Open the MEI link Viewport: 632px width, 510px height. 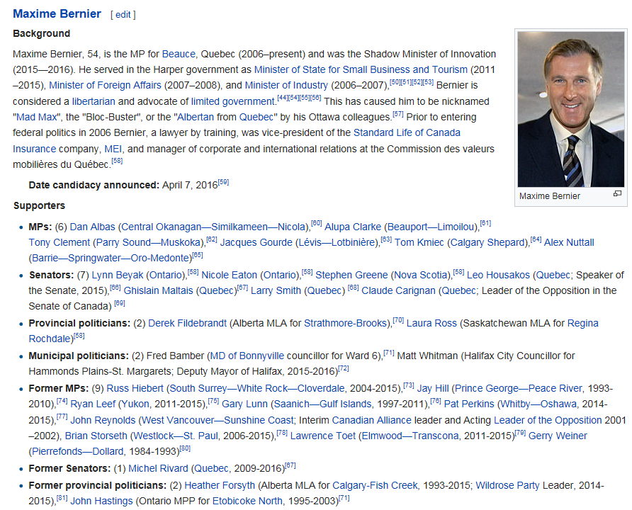(x=113, y=149)
